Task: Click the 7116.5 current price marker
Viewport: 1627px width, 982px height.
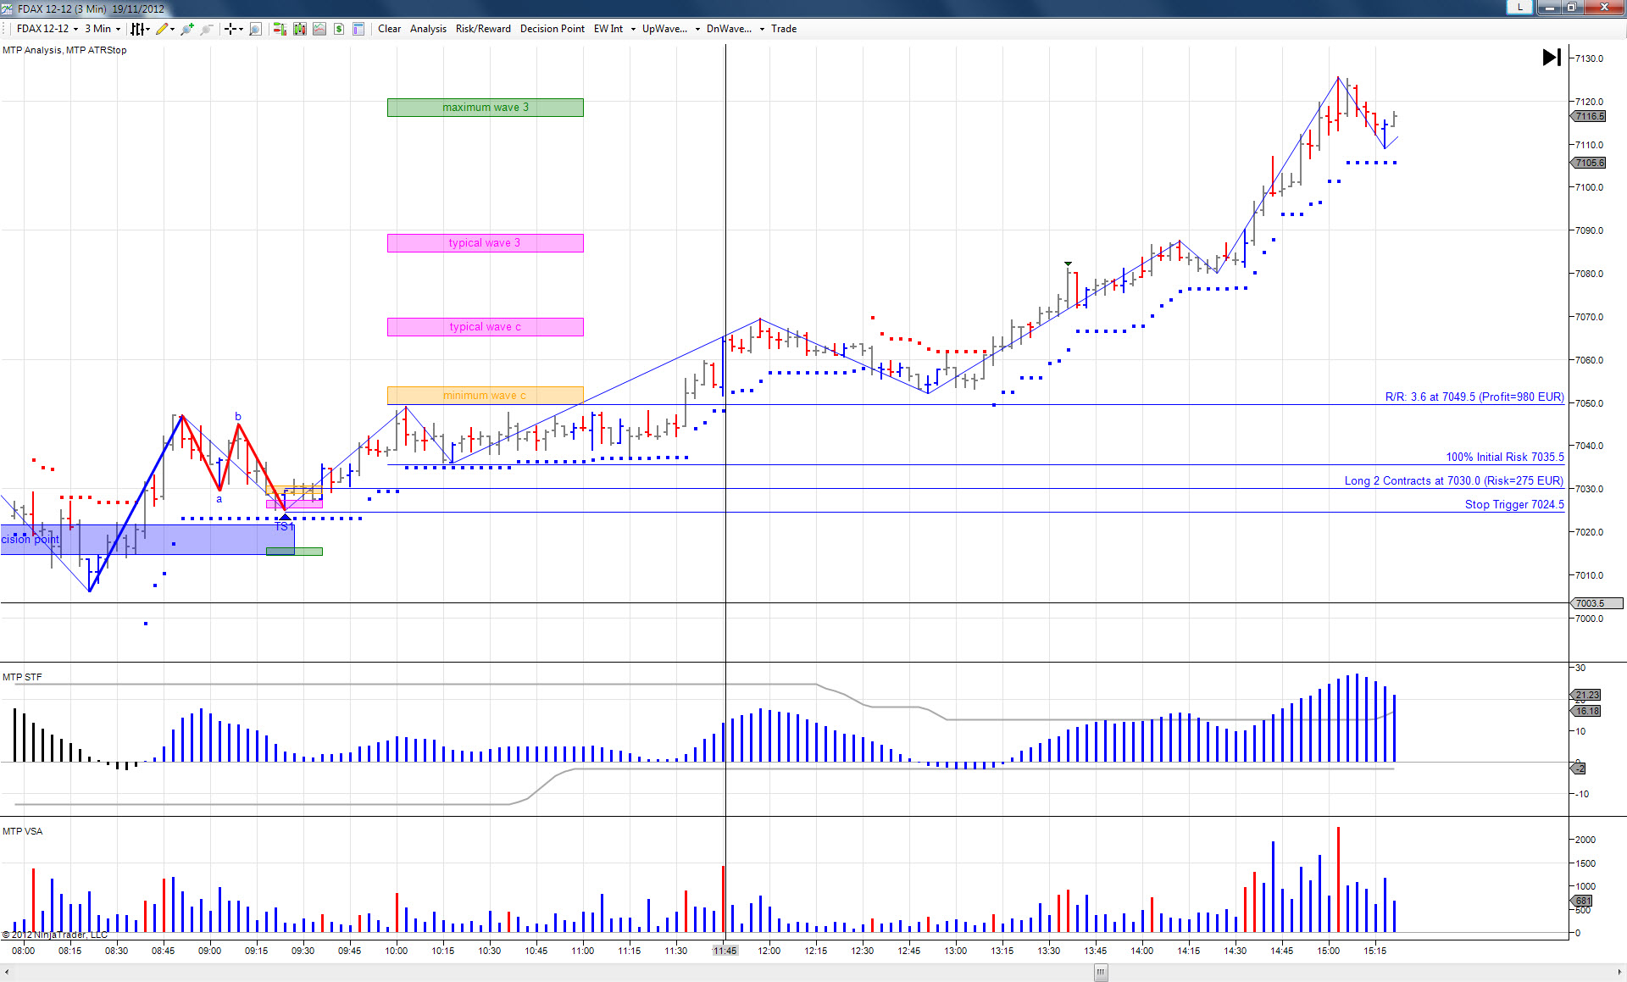Action: [x=1590, y=116]
